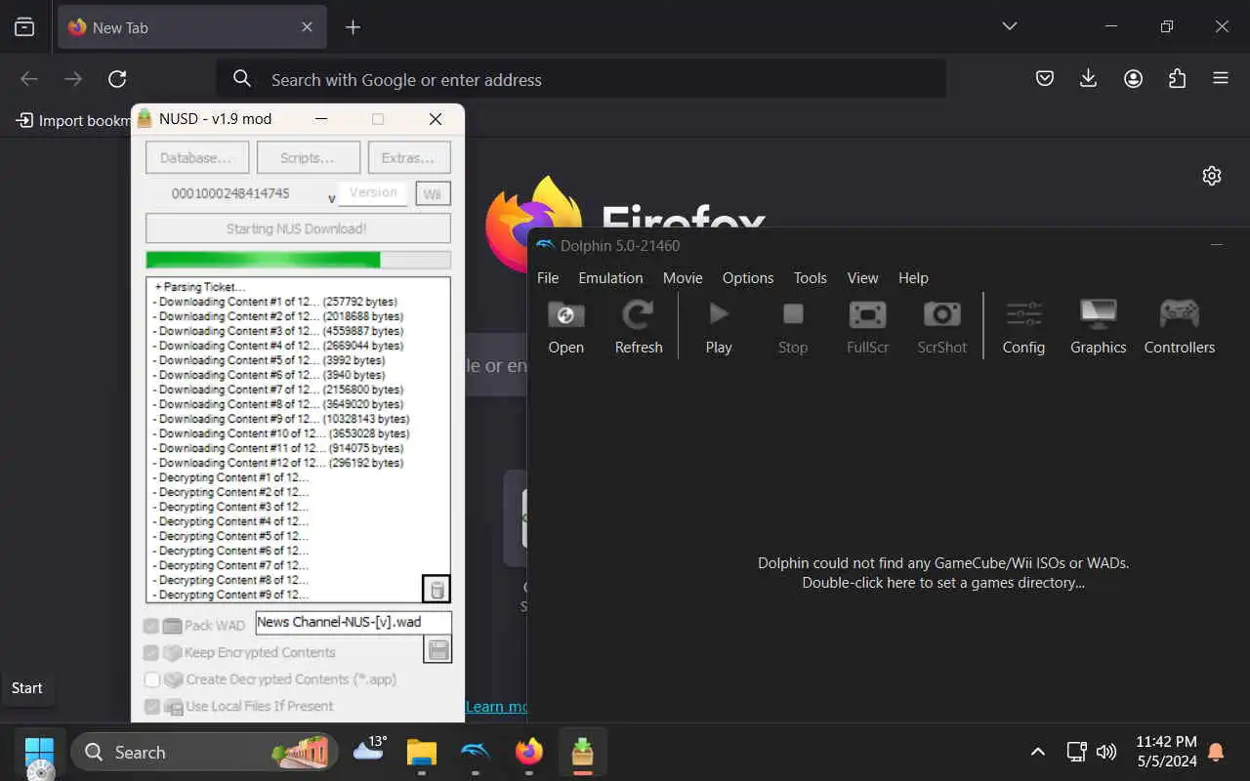This screenshot has height=781, width=1250.
Task: Open Dolphin Controllers icon
Action: click(1180, 314)
